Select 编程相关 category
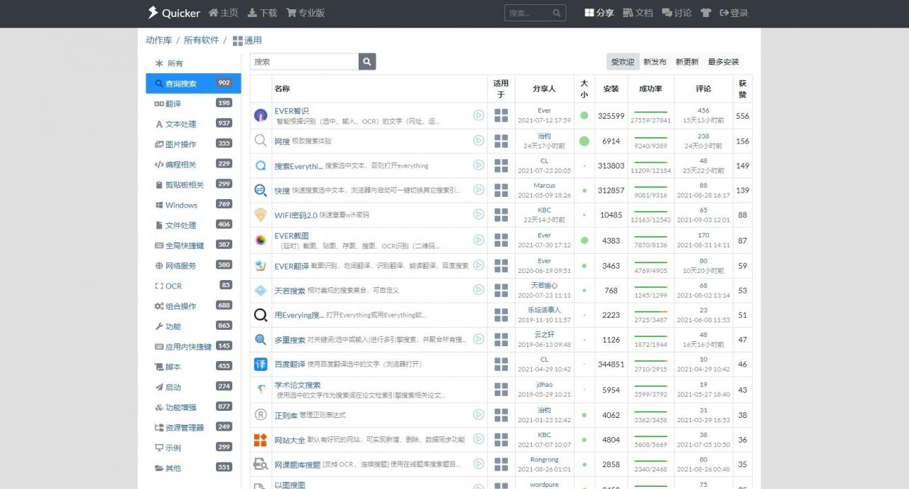This screenshot has height=489, width=909. point(193,164)
